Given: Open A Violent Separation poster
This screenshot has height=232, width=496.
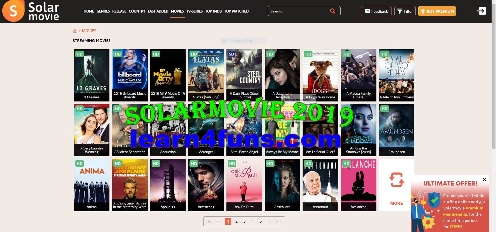Looking at the screenshot, I should [x=130, y=130].
